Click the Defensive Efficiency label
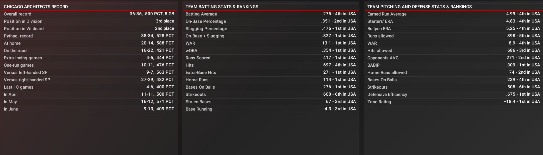Image resolution: width=543 pixels, height=155 pixels. tap(387, 94)
